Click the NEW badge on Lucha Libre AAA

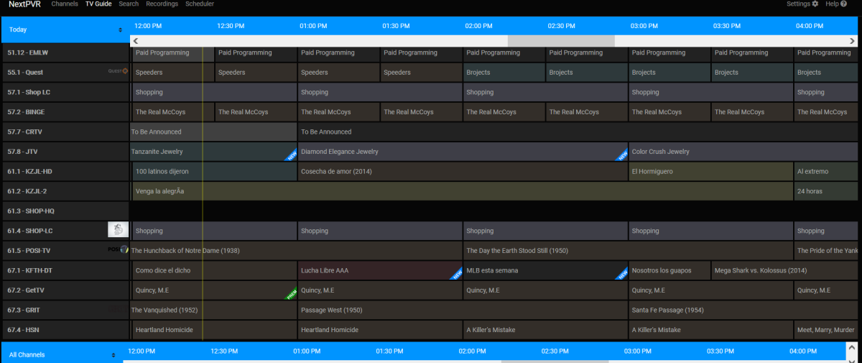tap(456, 274)
